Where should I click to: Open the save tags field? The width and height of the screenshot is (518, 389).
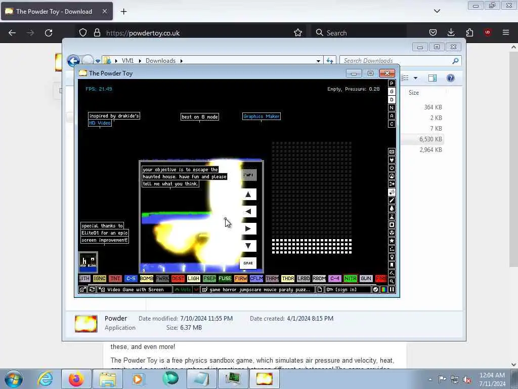click(x=257, y=289)
